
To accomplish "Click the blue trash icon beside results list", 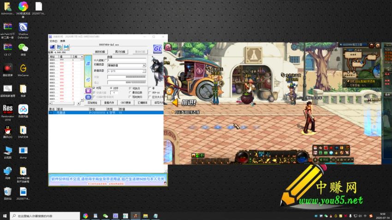I will (88, 97).
